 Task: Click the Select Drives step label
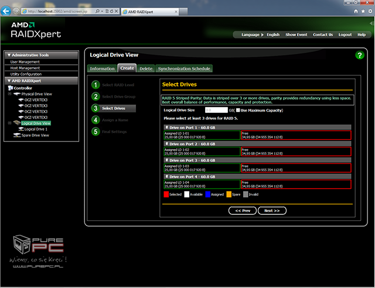(114, 109)
